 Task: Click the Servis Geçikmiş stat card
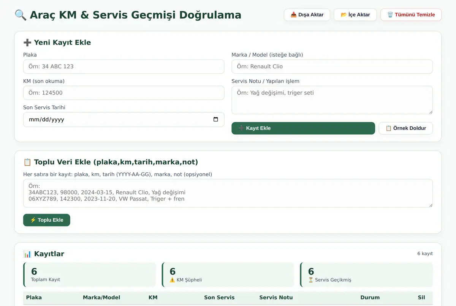point(366,274)
